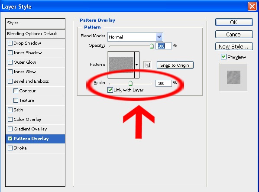Select the Color Overlay style label
This screenshot has height=192, width=259.
pyautogui.click(x=27, y=120)
